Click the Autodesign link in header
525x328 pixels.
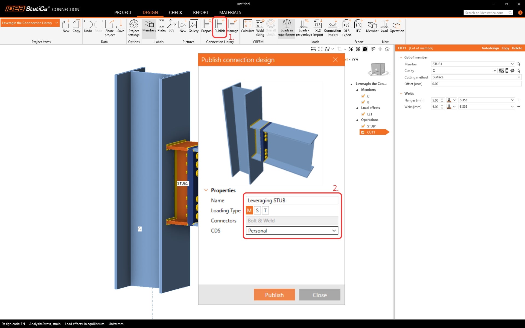490,48
